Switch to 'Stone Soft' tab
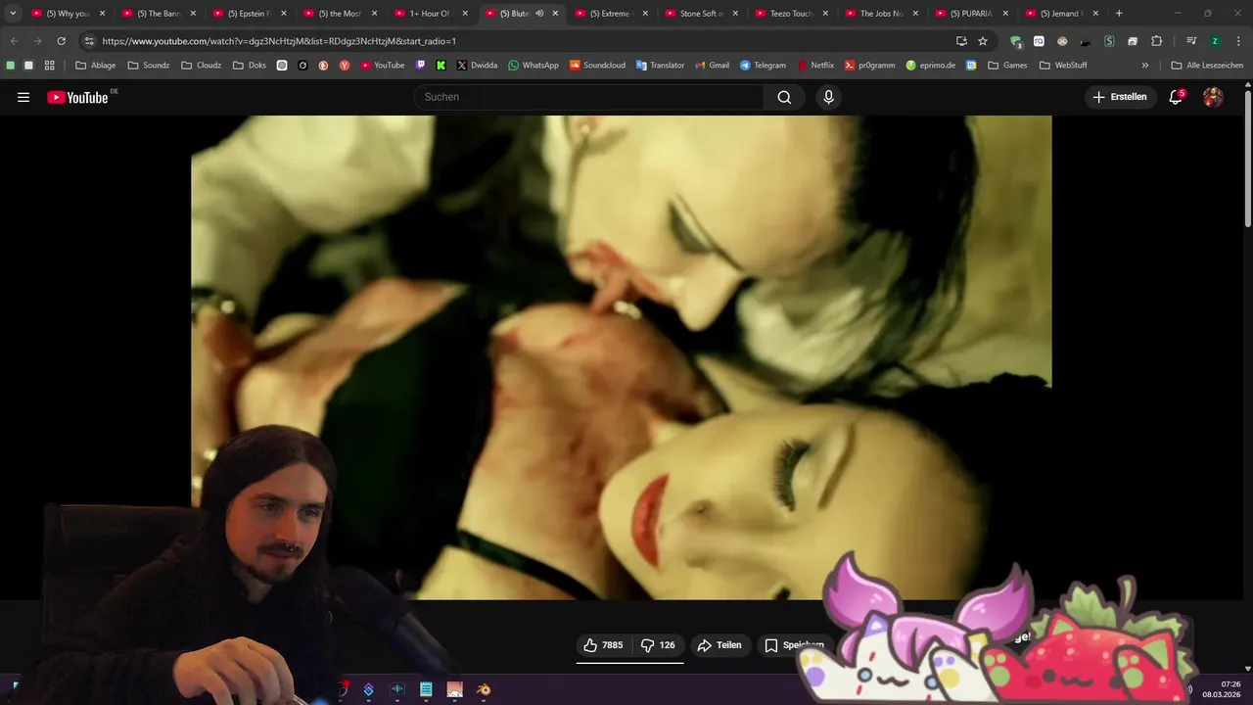Viewport: 1253px width, 705px height. pos(701,14)
